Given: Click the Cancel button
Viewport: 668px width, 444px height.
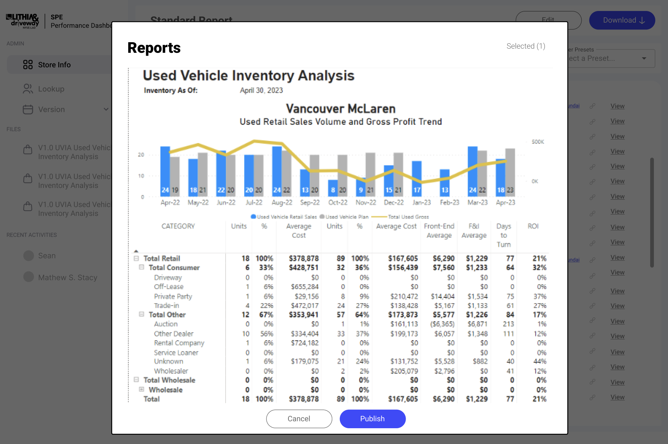Looking at the screenshot, I should 299,419.
